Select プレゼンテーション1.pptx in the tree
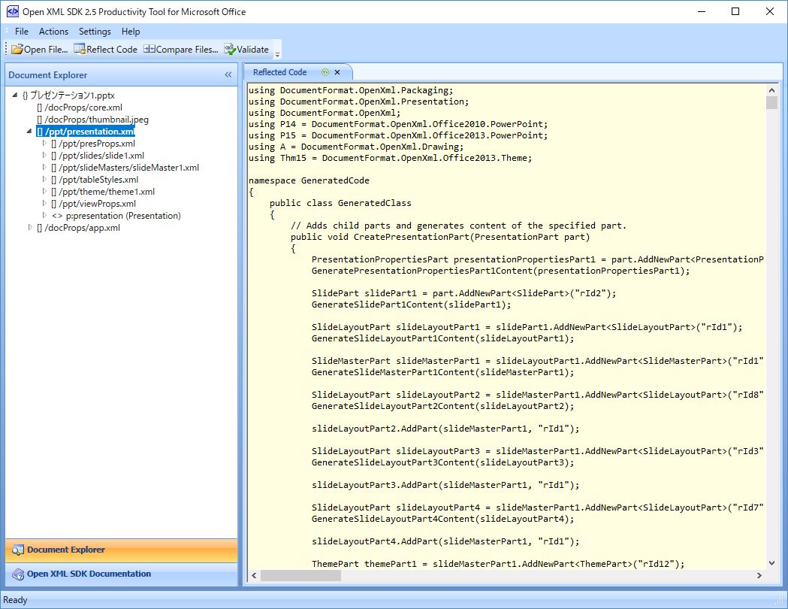 pos(72,95)
